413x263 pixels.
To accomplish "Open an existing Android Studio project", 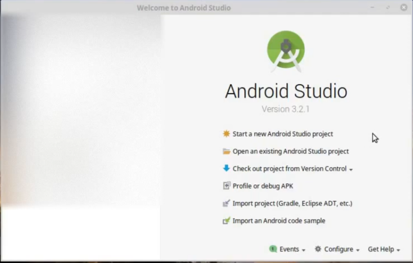I will pos(291,151).
